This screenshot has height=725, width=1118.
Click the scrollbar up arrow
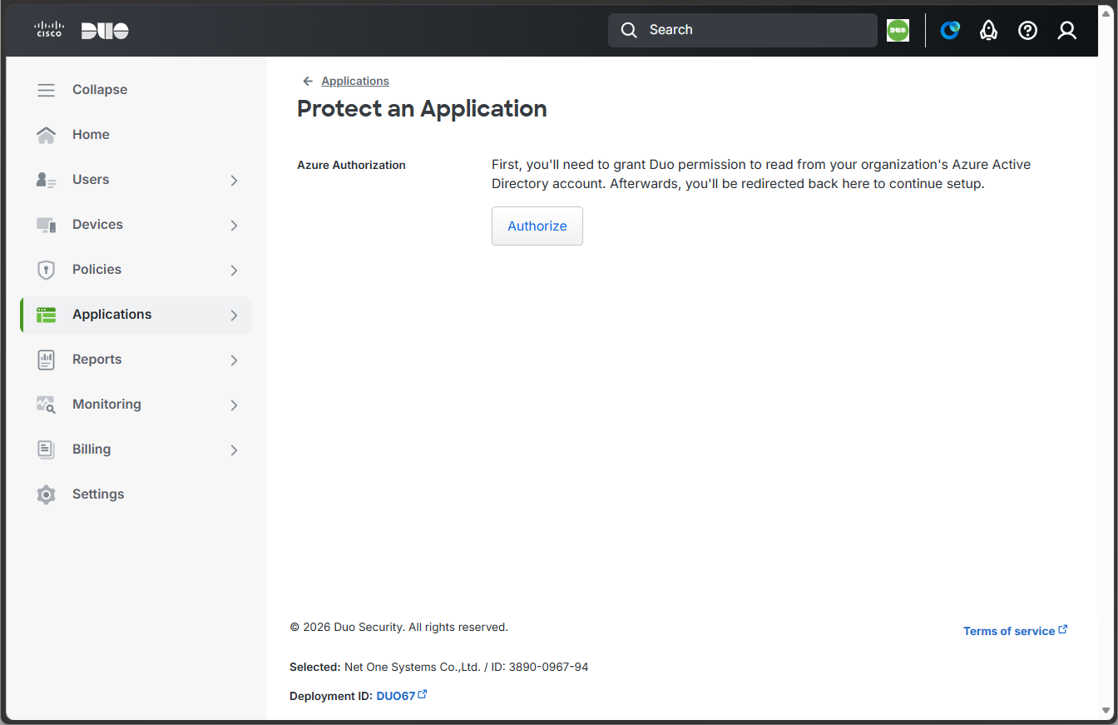(1106, 14)
